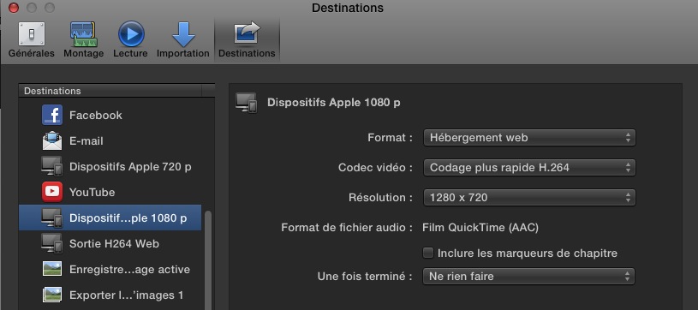Select the YouTube destination label

tap(92, 193)
